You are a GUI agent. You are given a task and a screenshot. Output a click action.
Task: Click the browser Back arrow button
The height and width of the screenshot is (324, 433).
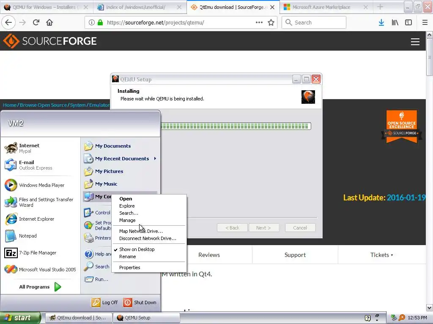click(x=8, y=22)
